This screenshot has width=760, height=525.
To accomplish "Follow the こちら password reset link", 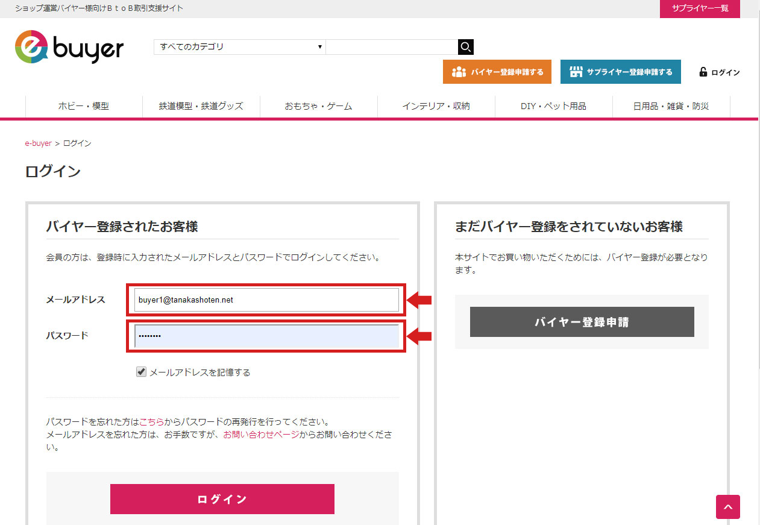I will 151,422.
